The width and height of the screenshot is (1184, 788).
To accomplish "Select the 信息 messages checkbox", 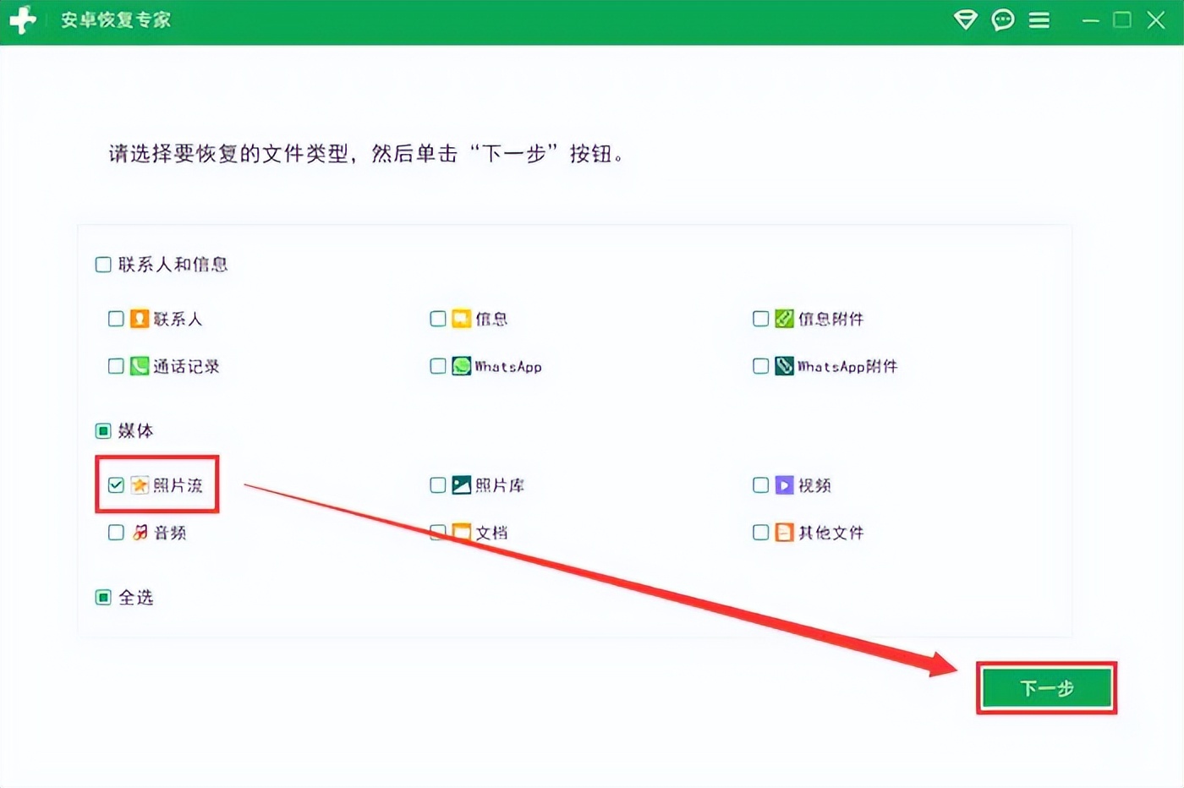I will point(437,319).
